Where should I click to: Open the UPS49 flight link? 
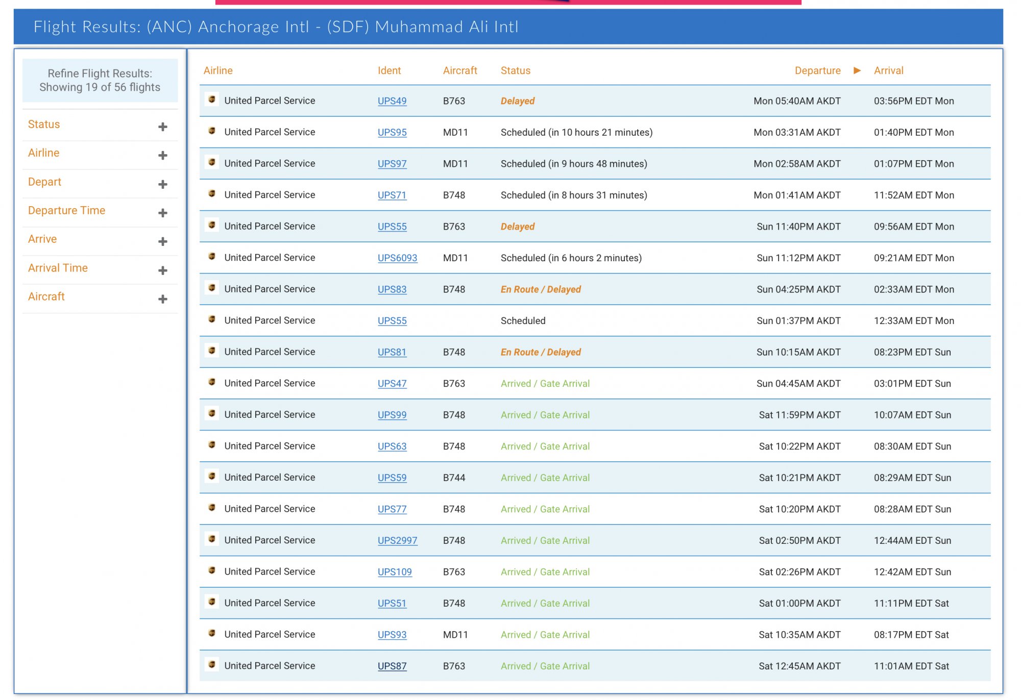tap(392, 101)
